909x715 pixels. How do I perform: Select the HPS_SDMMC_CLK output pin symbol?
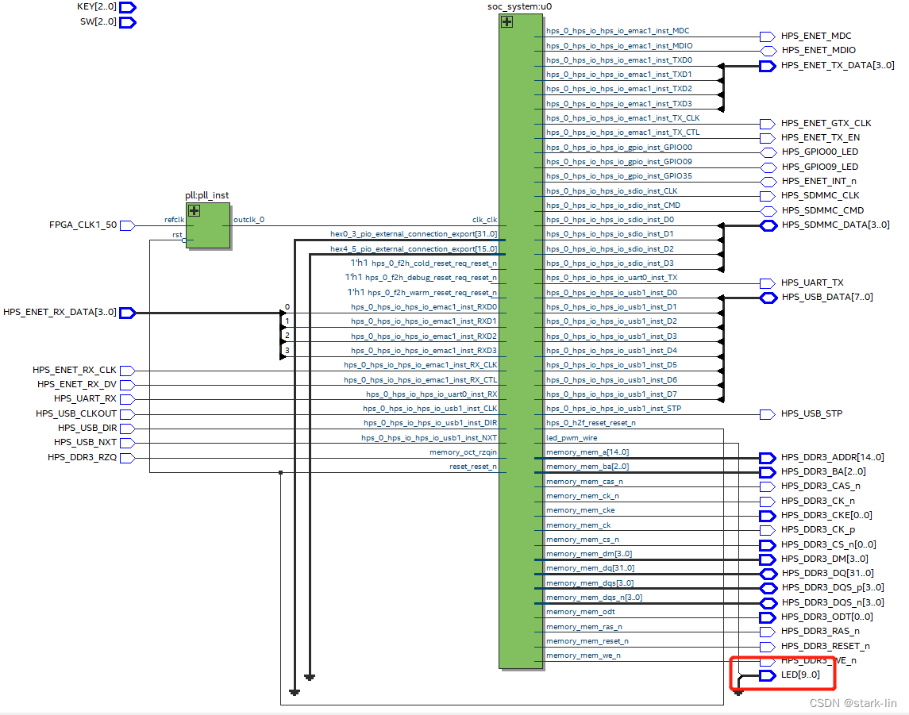768,197
